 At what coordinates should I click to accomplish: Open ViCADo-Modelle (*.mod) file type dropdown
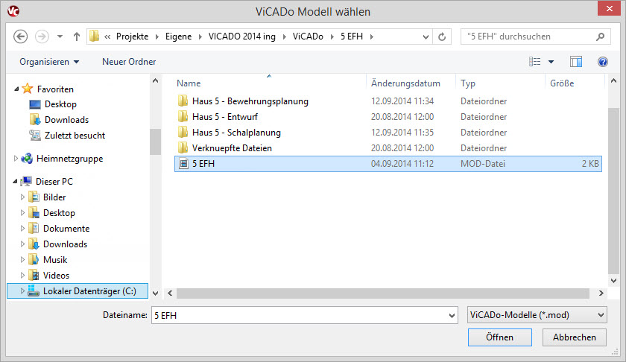pos(537,315)
